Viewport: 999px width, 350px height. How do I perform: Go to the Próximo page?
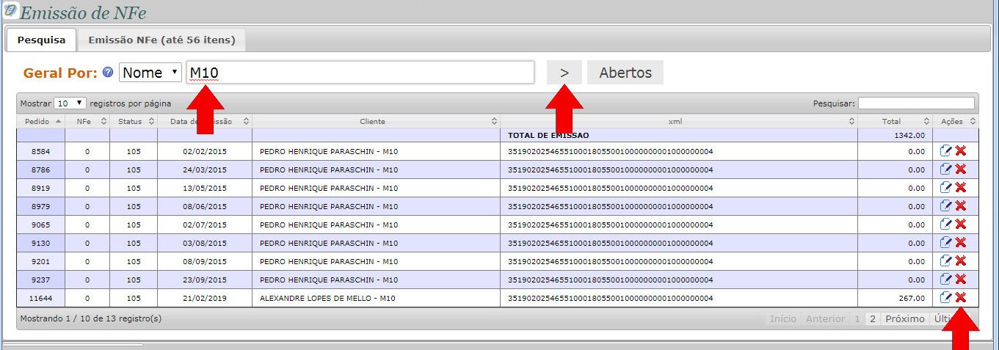904,319
